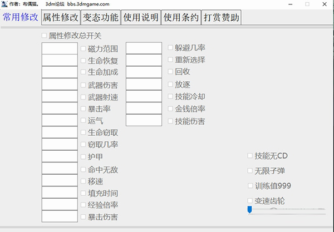Image resolution: width=334 pixels, height=232 pixels.
Task: Enable the 属性修改总开关 checkbox
Action: click(44, 36)
